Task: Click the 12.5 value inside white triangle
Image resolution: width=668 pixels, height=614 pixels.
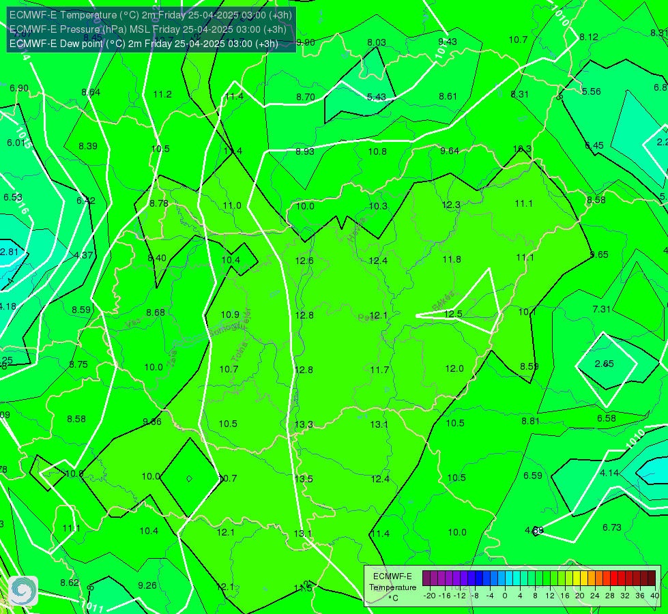Action: point(453,314)
